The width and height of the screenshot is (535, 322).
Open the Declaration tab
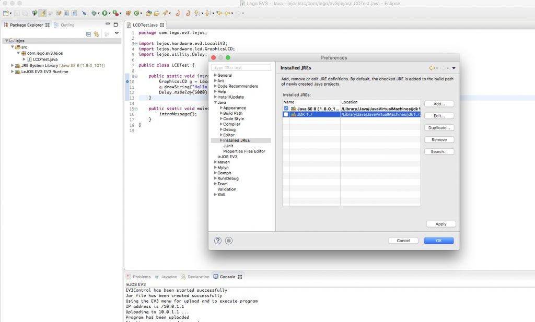(195, 277)
